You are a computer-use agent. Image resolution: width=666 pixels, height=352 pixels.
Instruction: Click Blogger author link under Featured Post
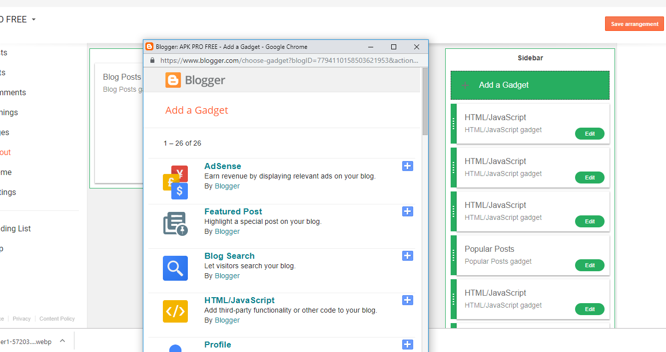click(227, 231)
